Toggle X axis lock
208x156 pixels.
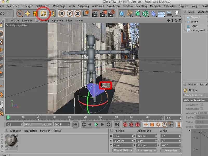tap(62, 14)
